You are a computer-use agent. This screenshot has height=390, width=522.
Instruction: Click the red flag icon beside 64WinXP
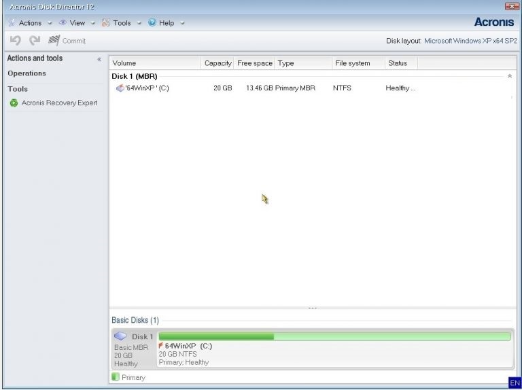click(x=161, y=345)
